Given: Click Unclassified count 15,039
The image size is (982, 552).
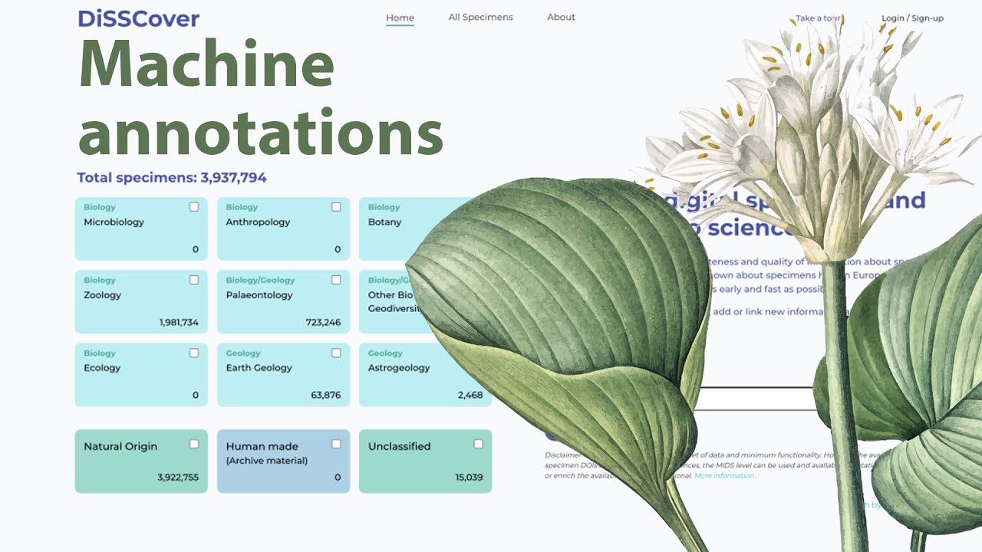Looking at the screenshot, I should point(469,478).
